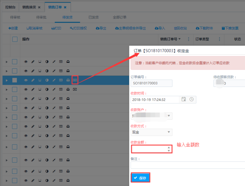
Task: Click the 创建 create button
Action: 13,28
